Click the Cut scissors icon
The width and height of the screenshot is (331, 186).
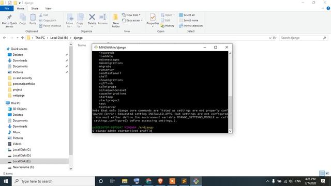tap(41, 15)
